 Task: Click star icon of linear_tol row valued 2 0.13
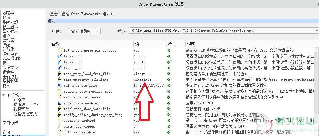59,62
